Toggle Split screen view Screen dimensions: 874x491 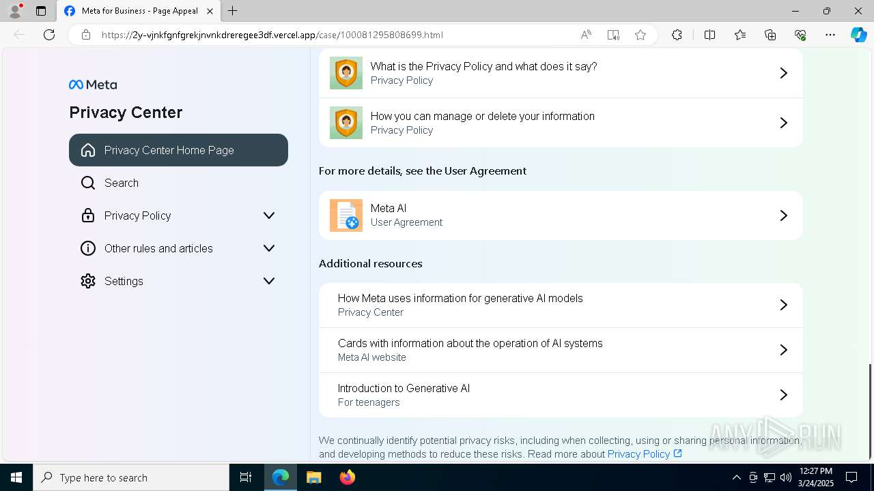(x=709, y=35)
